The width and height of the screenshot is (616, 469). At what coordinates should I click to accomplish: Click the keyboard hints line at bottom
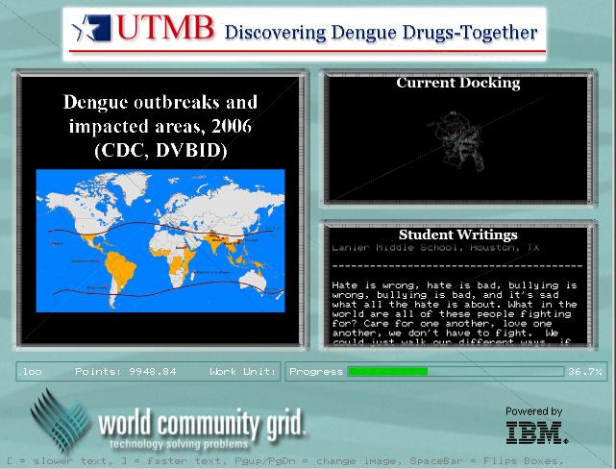click(x=285, y=460)
